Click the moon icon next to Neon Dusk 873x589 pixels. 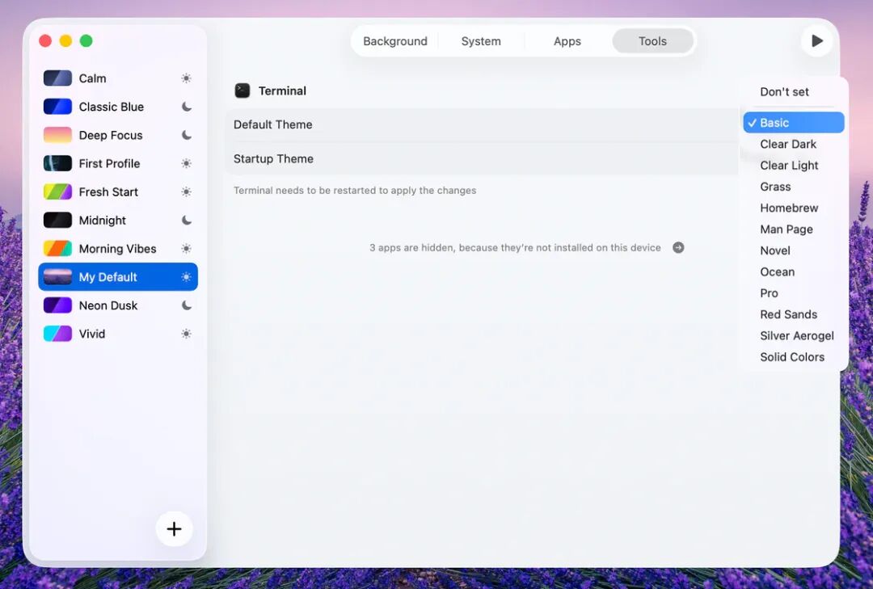tap(187, 305)
